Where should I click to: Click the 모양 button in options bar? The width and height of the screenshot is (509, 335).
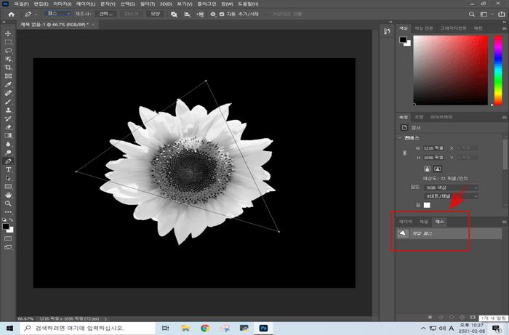[155, 14]
